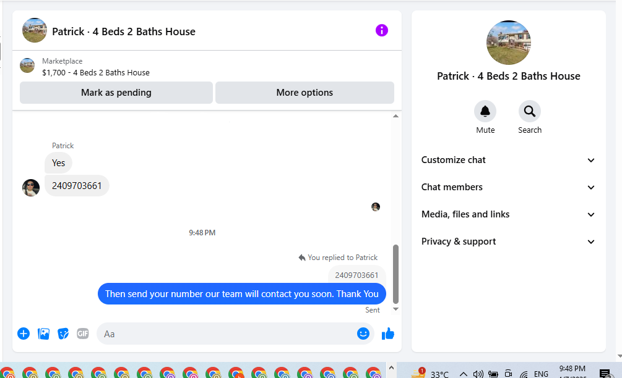This screenshot has width=622, height=378.
Task: Expand the Privacy & support section
Action: click(x=508, y=241)
